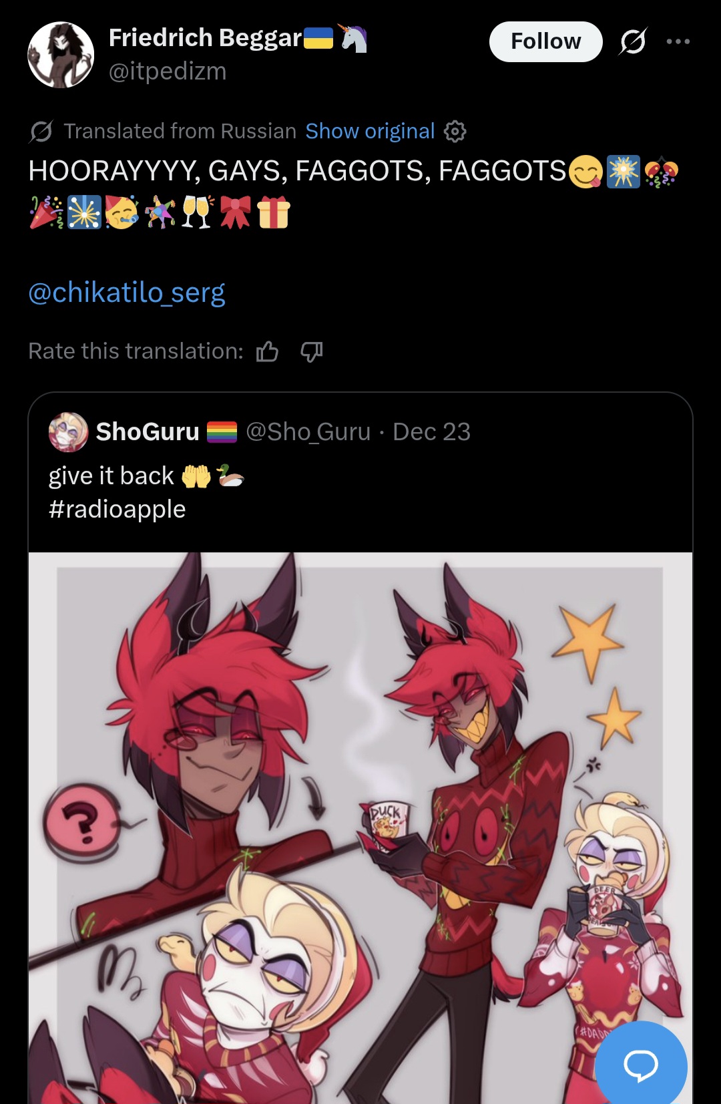Tap the ShoGuru name in quoted post

pyautogui.click(x=148, y=432)
